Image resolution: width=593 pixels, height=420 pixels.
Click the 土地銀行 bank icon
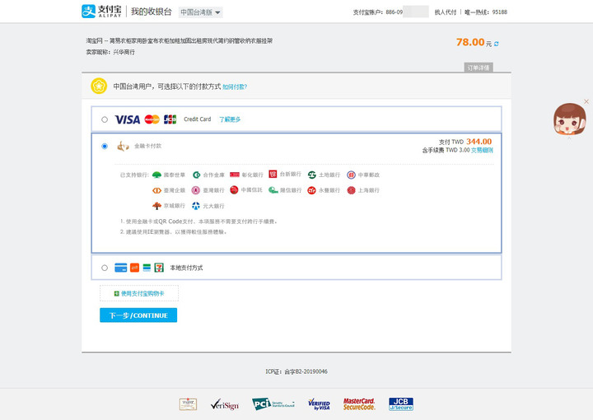pyautogui.click(x=311, y=175)
